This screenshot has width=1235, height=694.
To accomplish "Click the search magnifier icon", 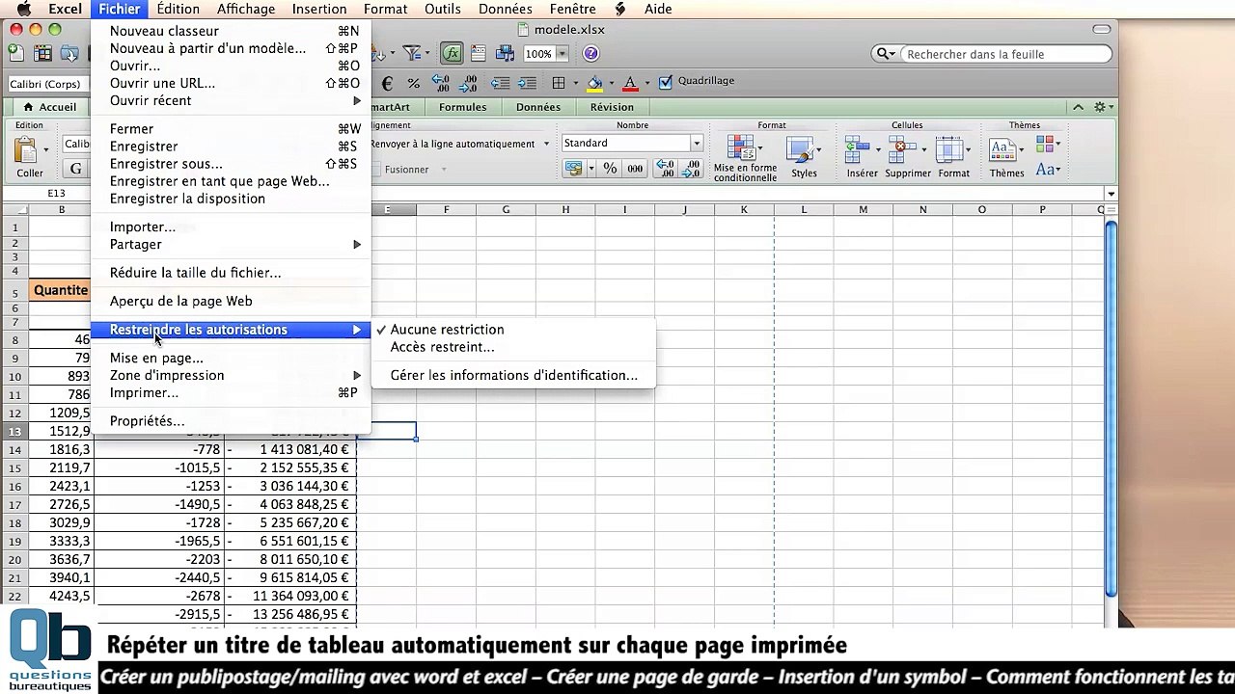I will click(x=882, y=54).
